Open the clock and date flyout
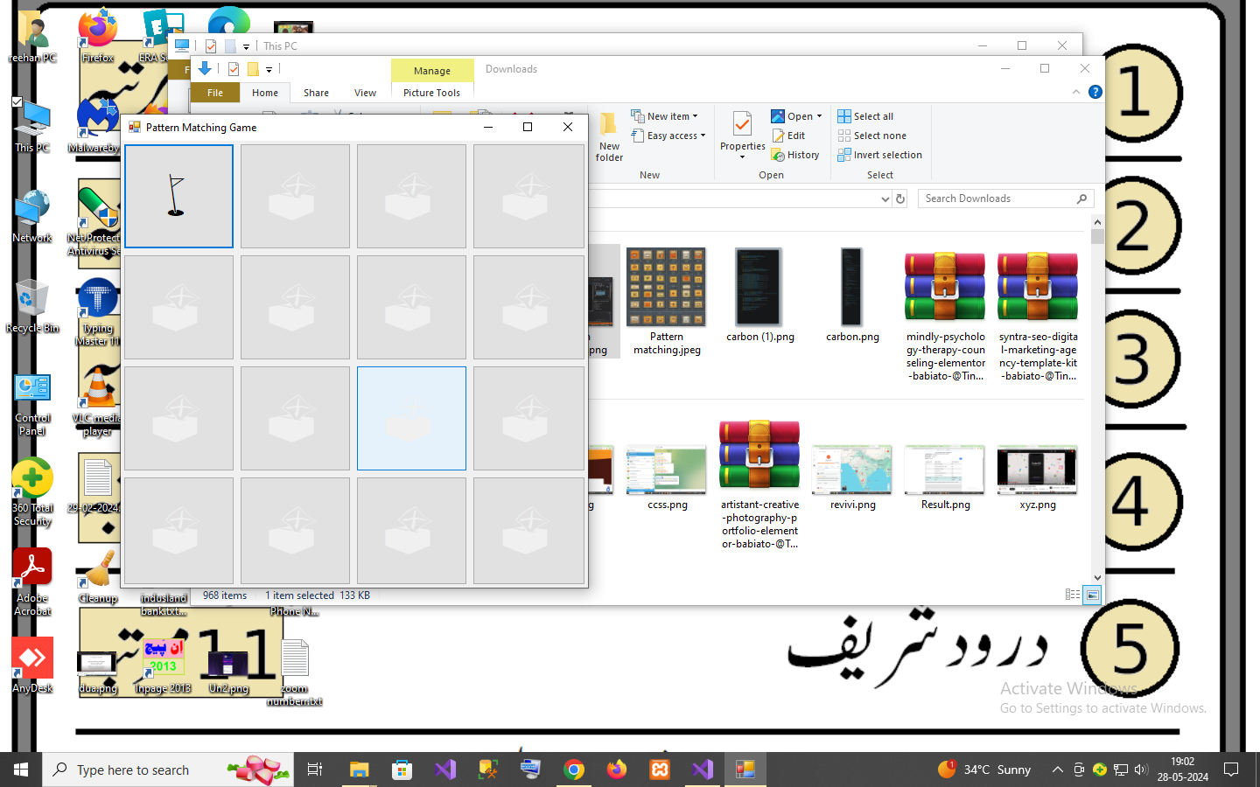Viewport: 1260px width, 787px height. [1183, 770]
